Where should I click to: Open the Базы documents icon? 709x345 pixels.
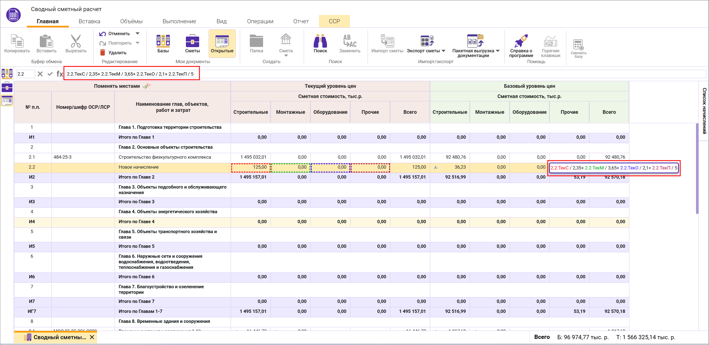[163, 41]
